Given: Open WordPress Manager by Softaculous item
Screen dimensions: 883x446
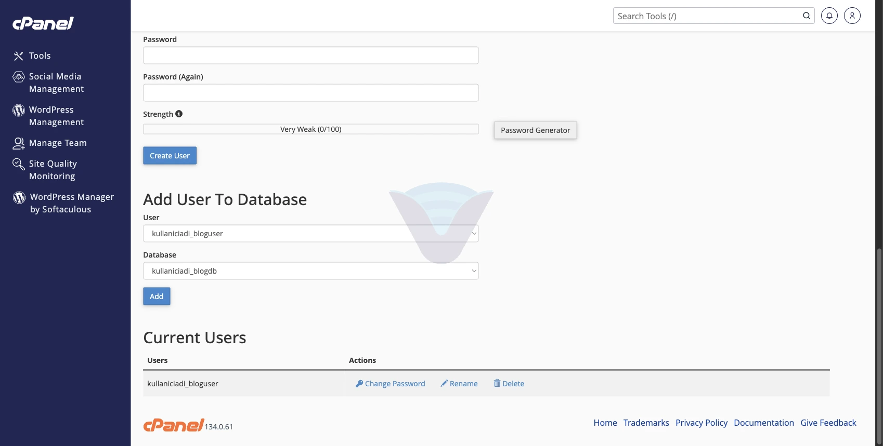Looking at the screenshot, I should tap(72, 203).
